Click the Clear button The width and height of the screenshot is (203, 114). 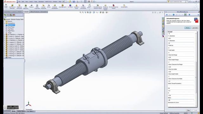[188, 110]
